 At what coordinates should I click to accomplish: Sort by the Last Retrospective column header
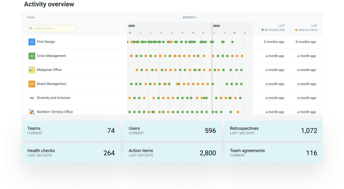pyautogui.click(x=274, y=28)
